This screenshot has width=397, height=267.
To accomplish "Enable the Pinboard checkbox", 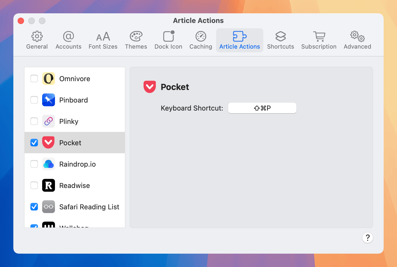I will 34,100.
